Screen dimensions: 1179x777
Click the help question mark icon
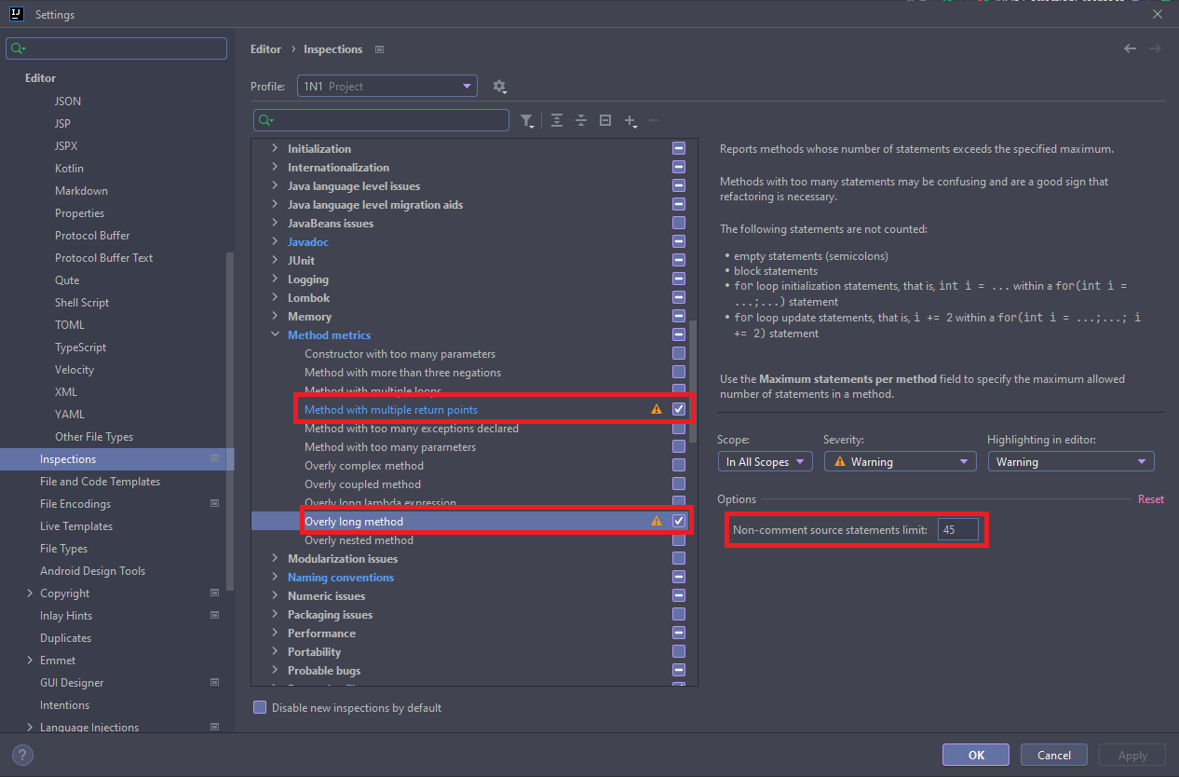pyautogui.click(x=23, y=756)
